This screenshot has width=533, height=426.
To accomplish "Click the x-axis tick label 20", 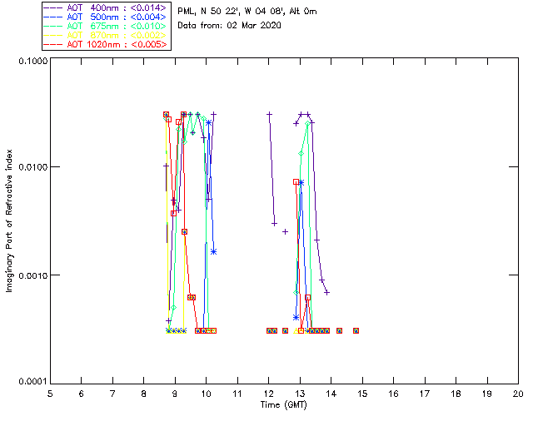I will click(518, 394).
